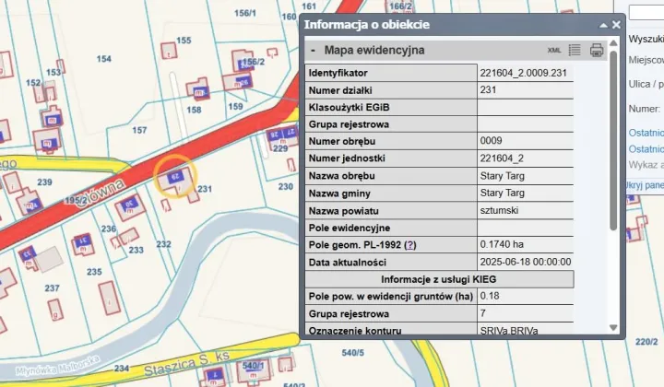Collapse the Informacja o obiekcie window with the up arrow
Viewport: 664px width, 387px height.
(x=603, y=26)
